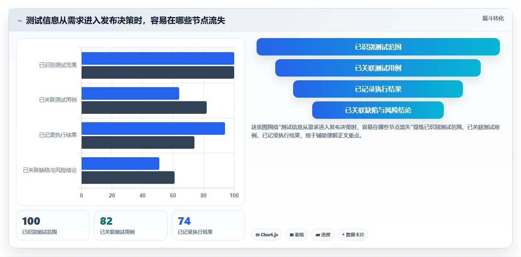This screenshot has width=521, height=257.
Task: Select the 已记录执行结果 funnel stage
Action: coord(378,89)
